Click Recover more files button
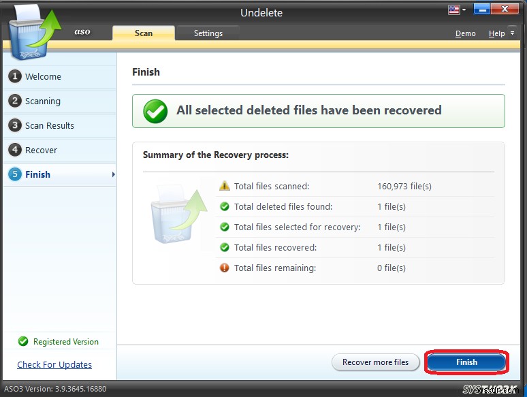527x397 pixels. [375, 362]
